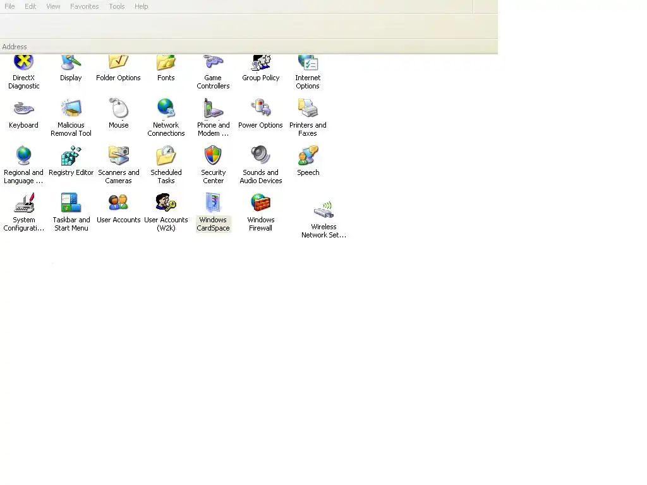The image size is (647, 485).
Task: Open the Sounds and Audio Devices icon
Action: pyautogui.click(x=261, y=156)
